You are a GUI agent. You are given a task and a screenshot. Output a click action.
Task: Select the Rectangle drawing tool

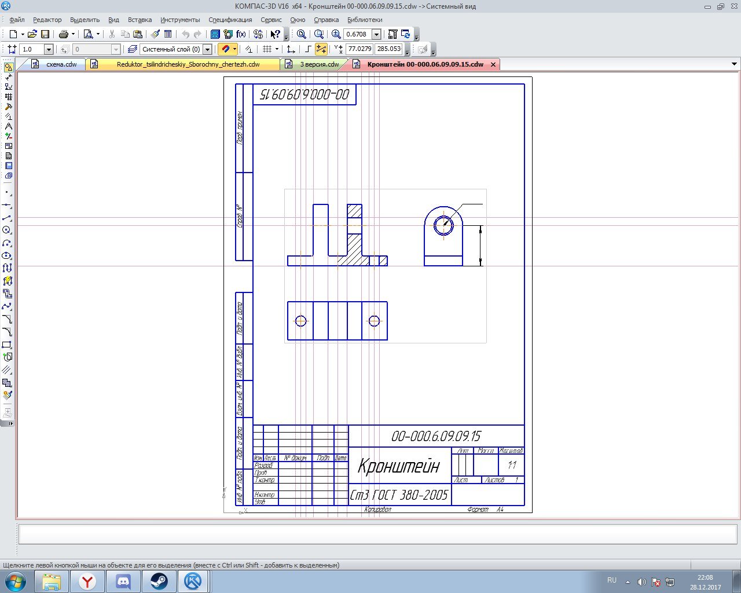[7, 345]
